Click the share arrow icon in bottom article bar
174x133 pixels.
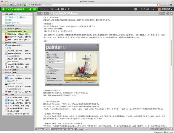55,129
